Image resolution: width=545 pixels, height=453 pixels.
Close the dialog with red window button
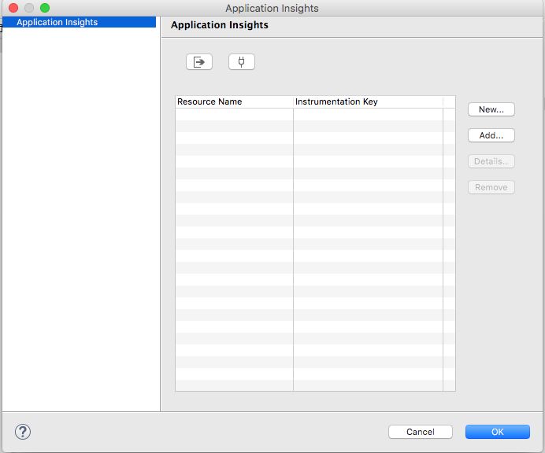pyautogui.click(x=13, y=8)
